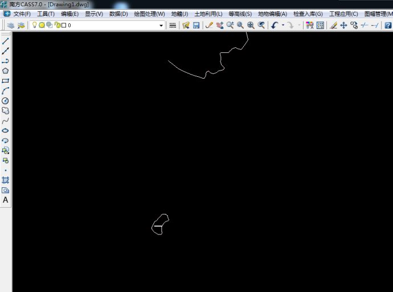Select the Ellipse tool

click(6, 130)
